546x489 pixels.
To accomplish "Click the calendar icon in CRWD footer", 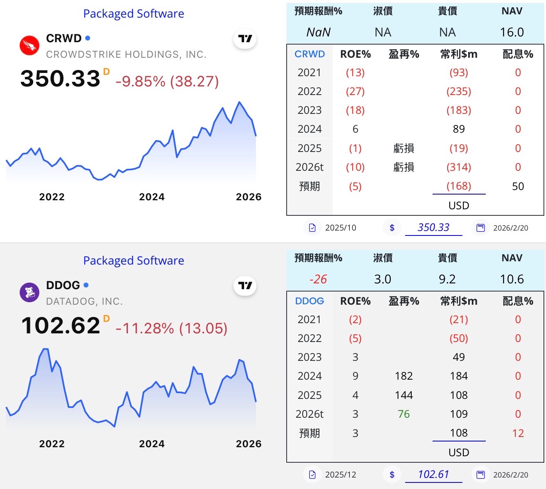I will coord(481,228).
